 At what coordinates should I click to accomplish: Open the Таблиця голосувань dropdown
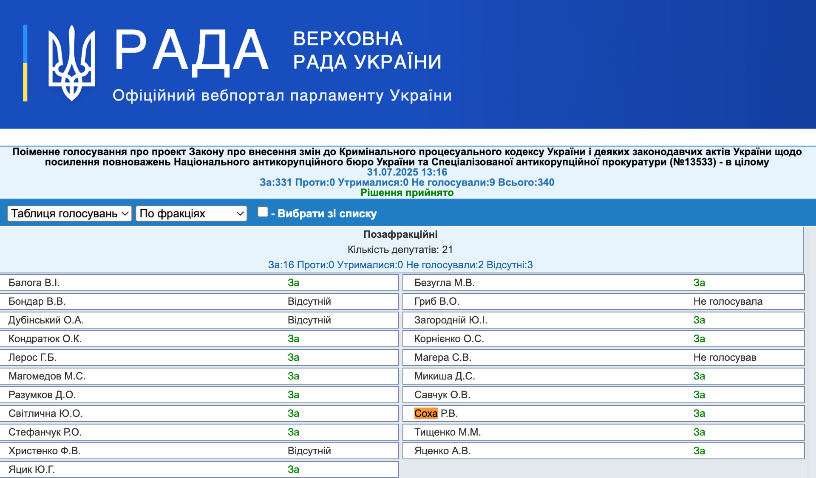pos(69,213)
